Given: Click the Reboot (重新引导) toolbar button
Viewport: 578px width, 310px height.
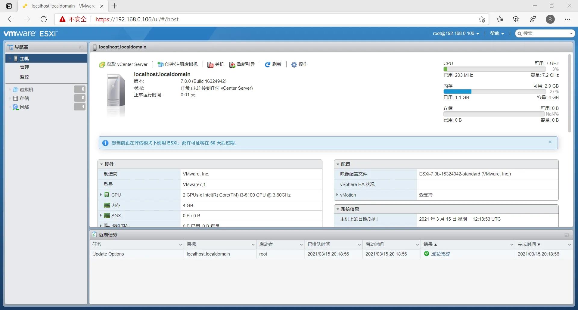Looking at the screenshot, I should (242, 64).
